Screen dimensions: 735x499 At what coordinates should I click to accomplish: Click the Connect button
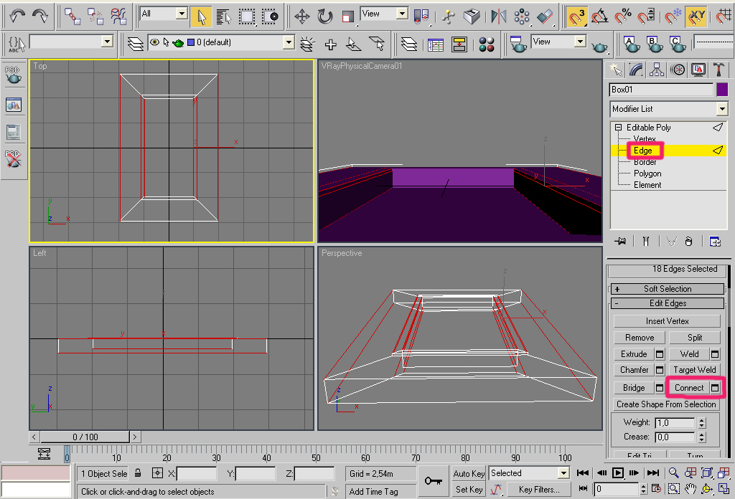tap(689, 388)
